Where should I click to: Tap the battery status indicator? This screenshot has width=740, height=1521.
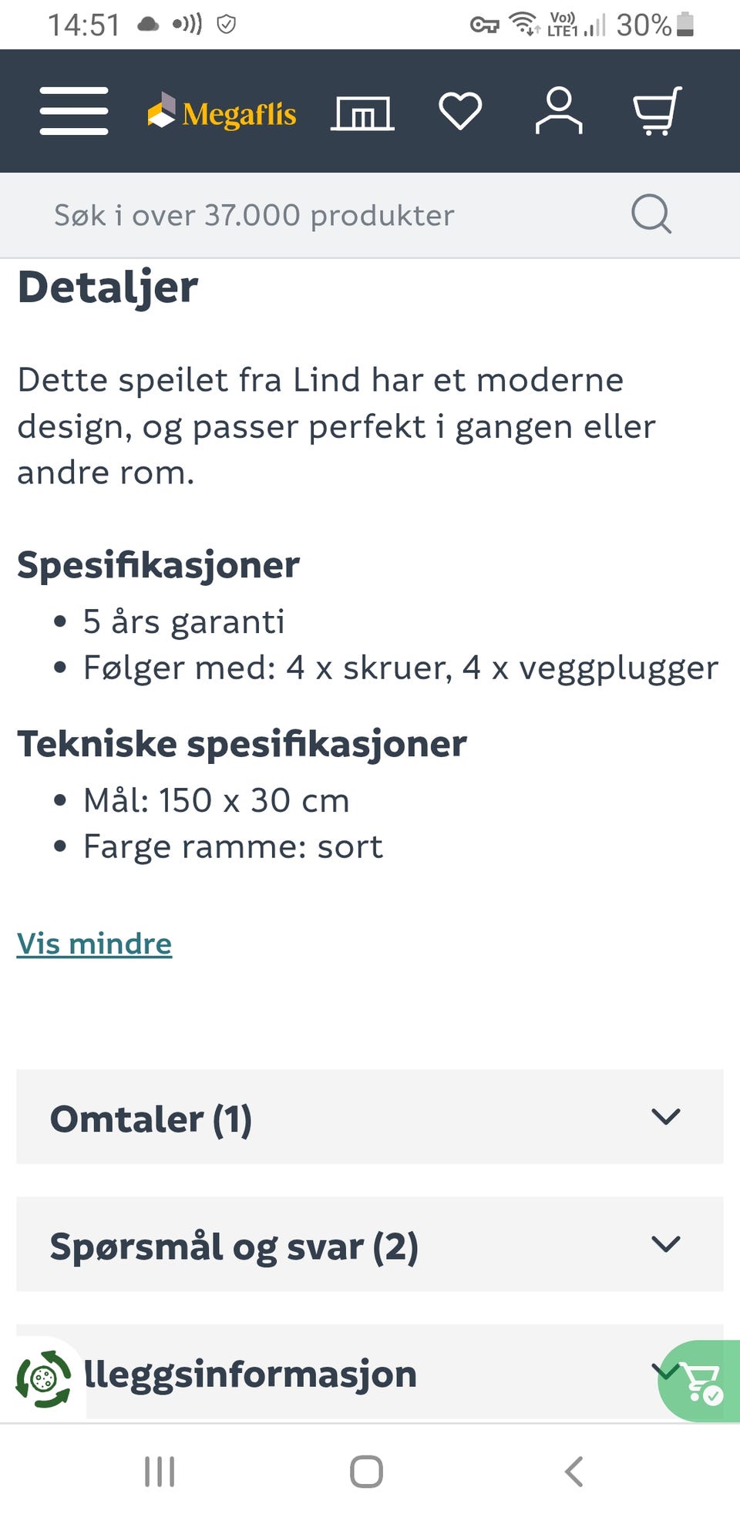682,23
